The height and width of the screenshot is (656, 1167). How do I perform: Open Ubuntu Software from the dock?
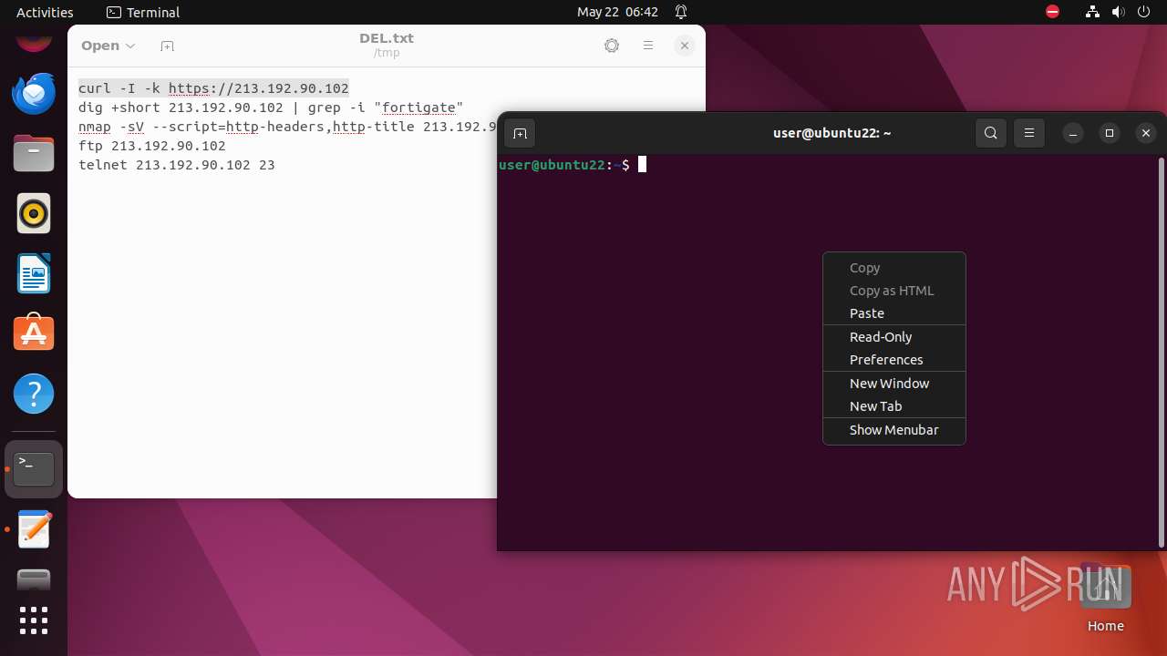[34, 333]
